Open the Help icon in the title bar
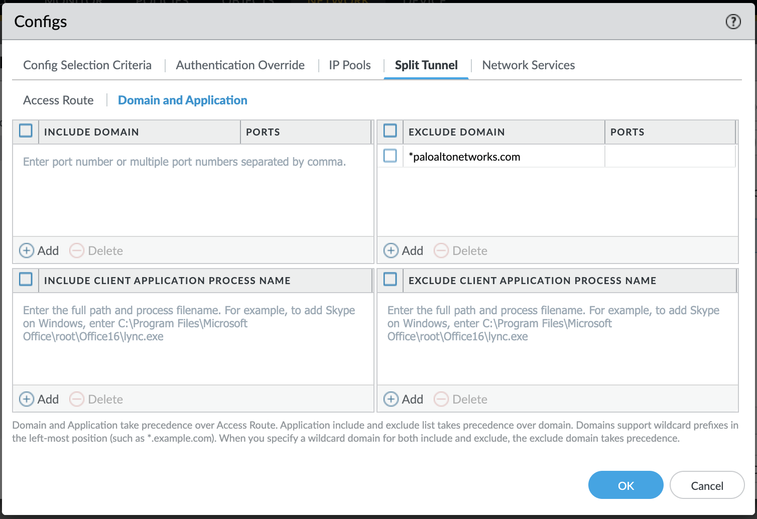This screenshot has width=757, height=519. coord(732,22)
